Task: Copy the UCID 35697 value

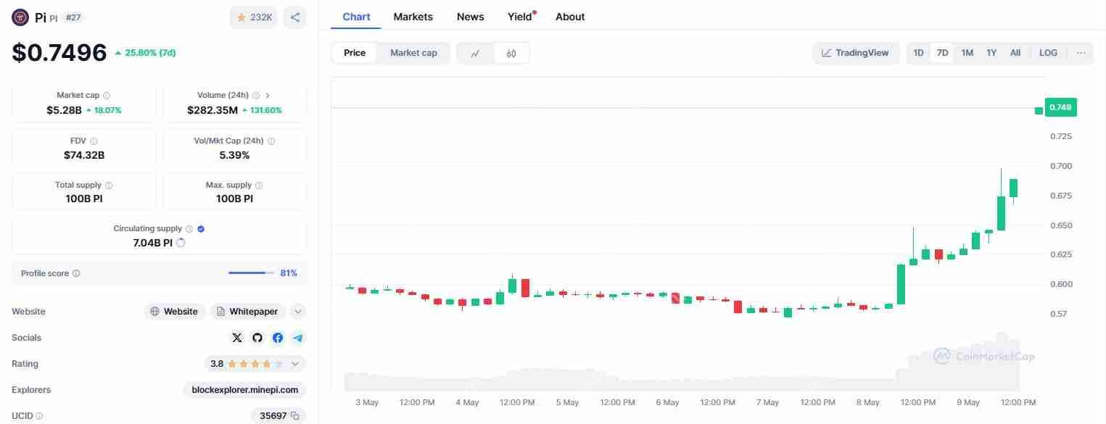Action: point(294,416)
